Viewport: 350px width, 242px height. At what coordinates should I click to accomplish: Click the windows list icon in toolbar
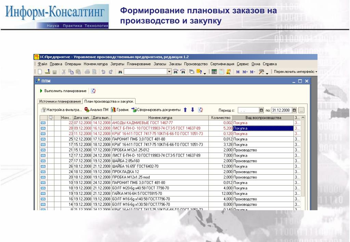tap(192, 71)
